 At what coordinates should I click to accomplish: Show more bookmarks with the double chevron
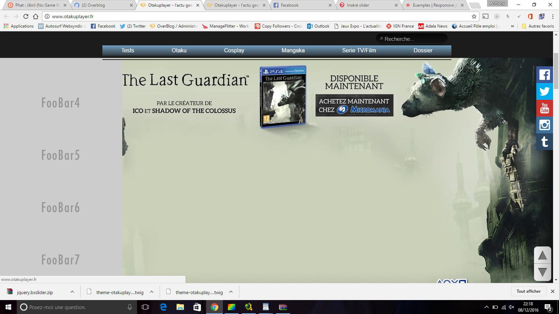(513, 26)
